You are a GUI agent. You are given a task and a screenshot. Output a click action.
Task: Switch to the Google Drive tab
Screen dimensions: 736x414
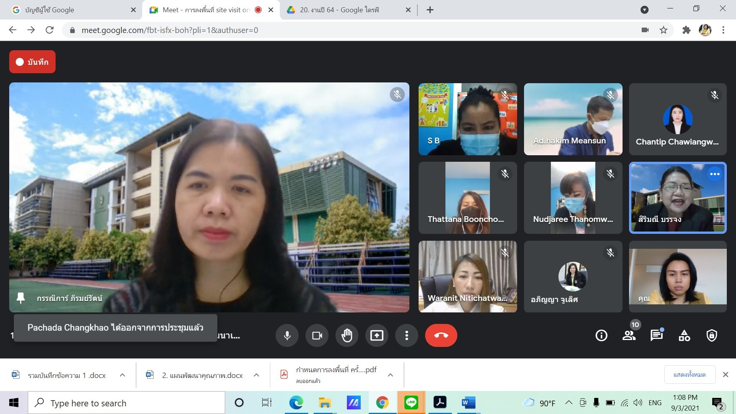pos(339,10)
